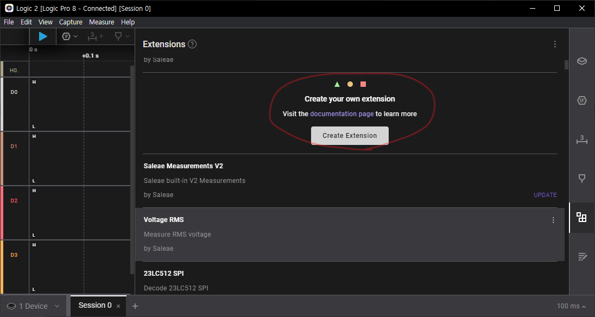Image resolution: width=595 pixels, height=317 pixels.
Task: Close the Session 0 tab
Action: (118, 306)
